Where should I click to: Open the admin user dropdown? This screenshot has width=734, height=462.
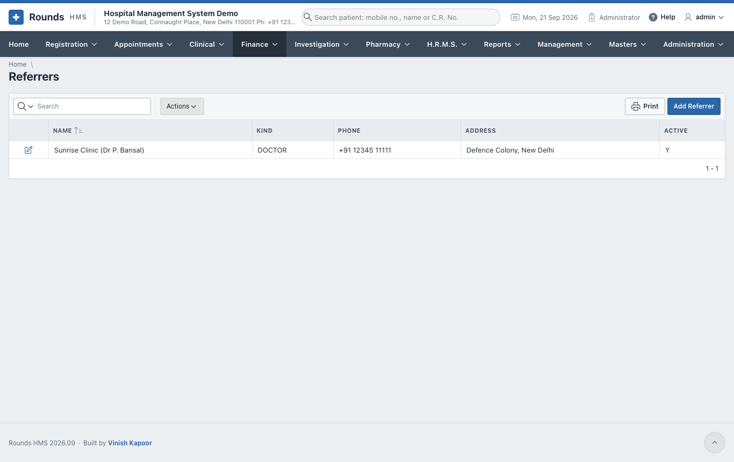[704, 17]
